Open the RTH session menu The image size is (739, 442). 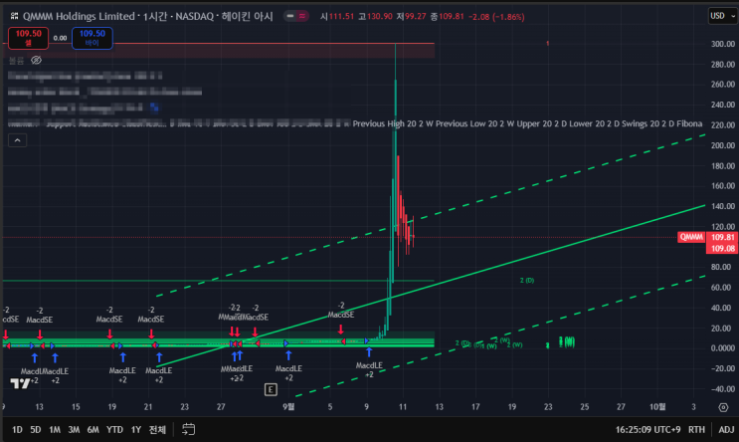696,430
